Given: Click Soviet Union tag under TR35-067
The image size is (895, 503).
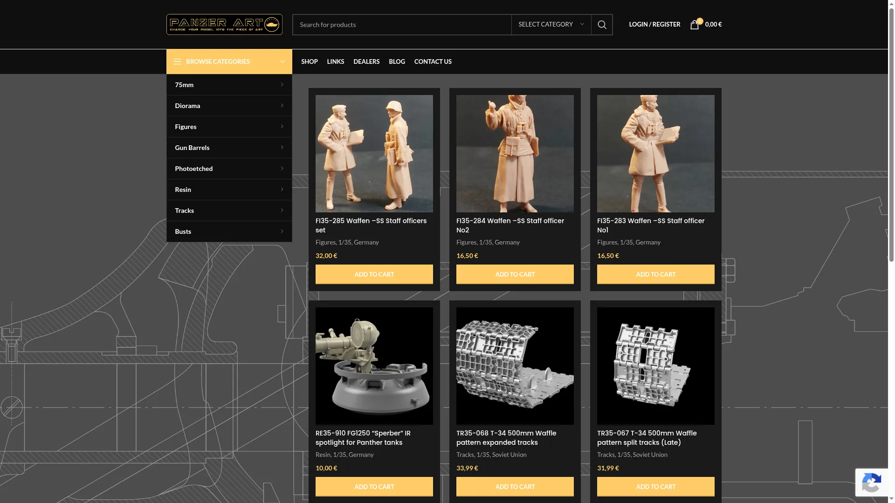Looking at the screenshot, I should click(x=650, y=455).
